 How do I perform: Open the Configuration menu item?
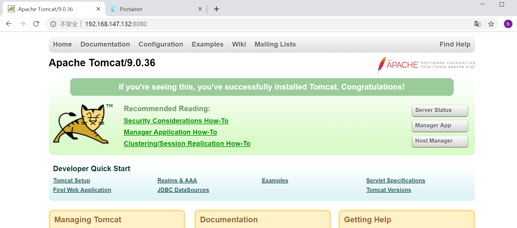(x=161, y=44)
